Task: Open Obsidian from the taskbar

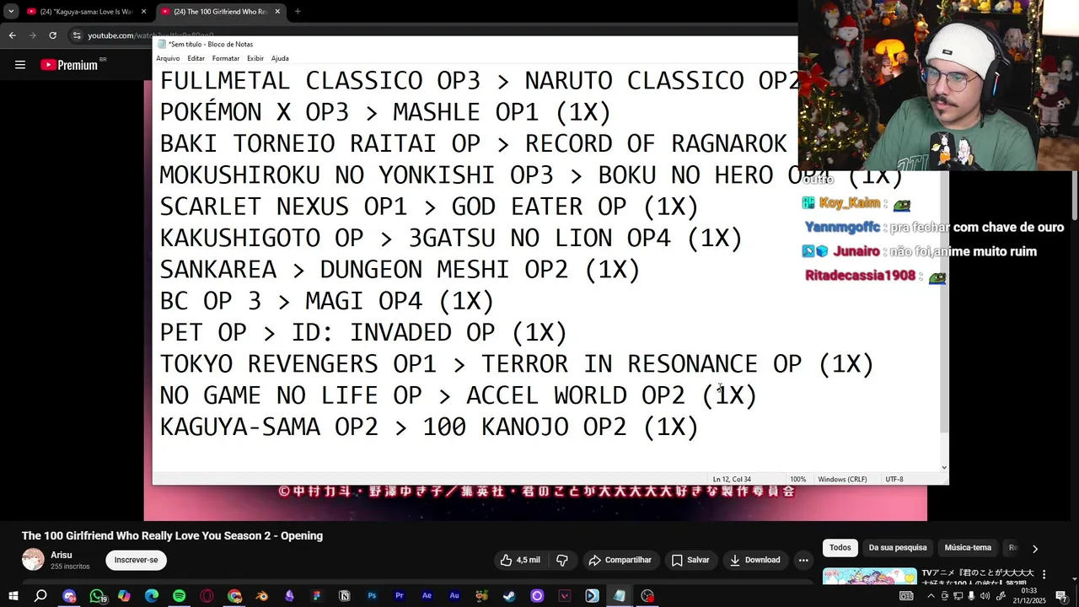Action: pos(289,596)
